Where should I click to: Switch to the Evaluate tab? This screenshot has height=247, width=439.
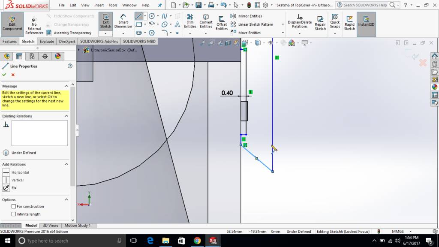pos(47,42)
